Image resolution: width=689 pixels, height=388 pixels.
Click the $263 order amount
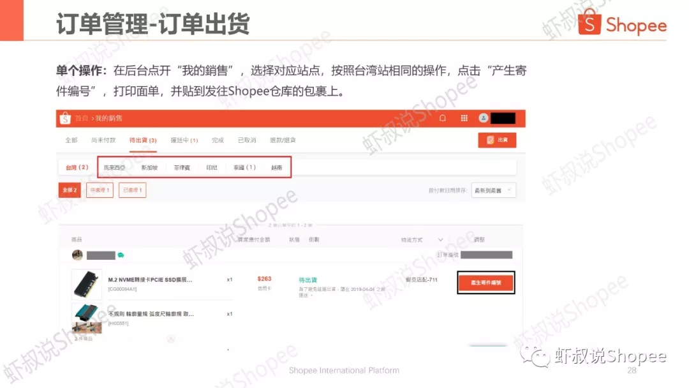pyautogui.click(x=264, y=279)
